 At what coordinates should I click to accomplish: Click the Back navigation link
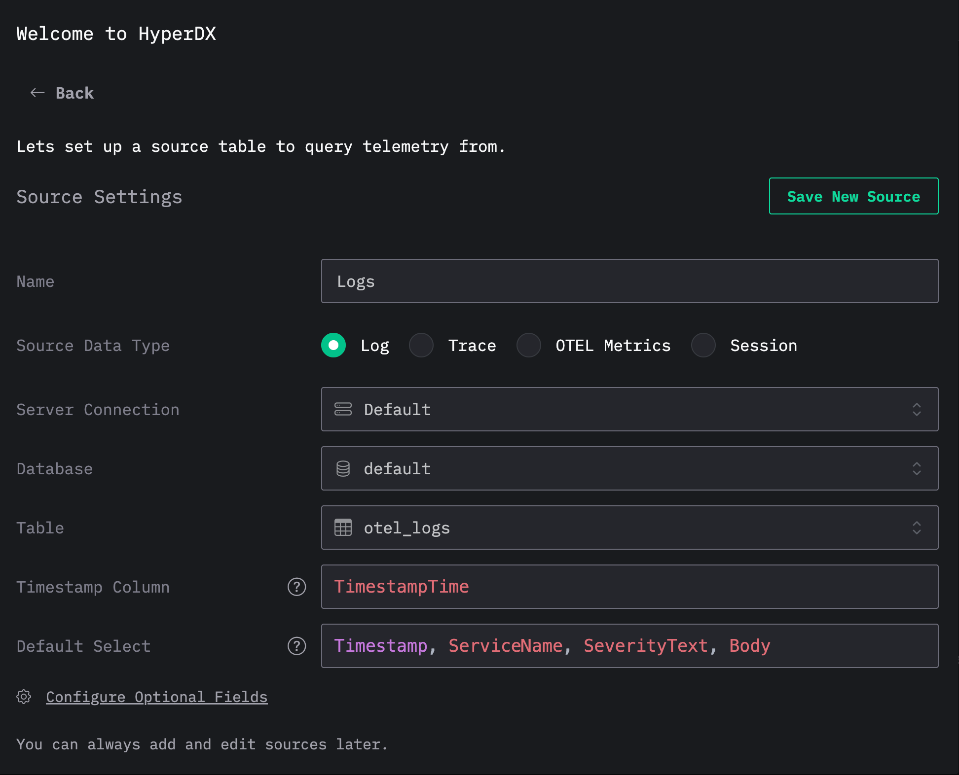(x=74, y=93)
